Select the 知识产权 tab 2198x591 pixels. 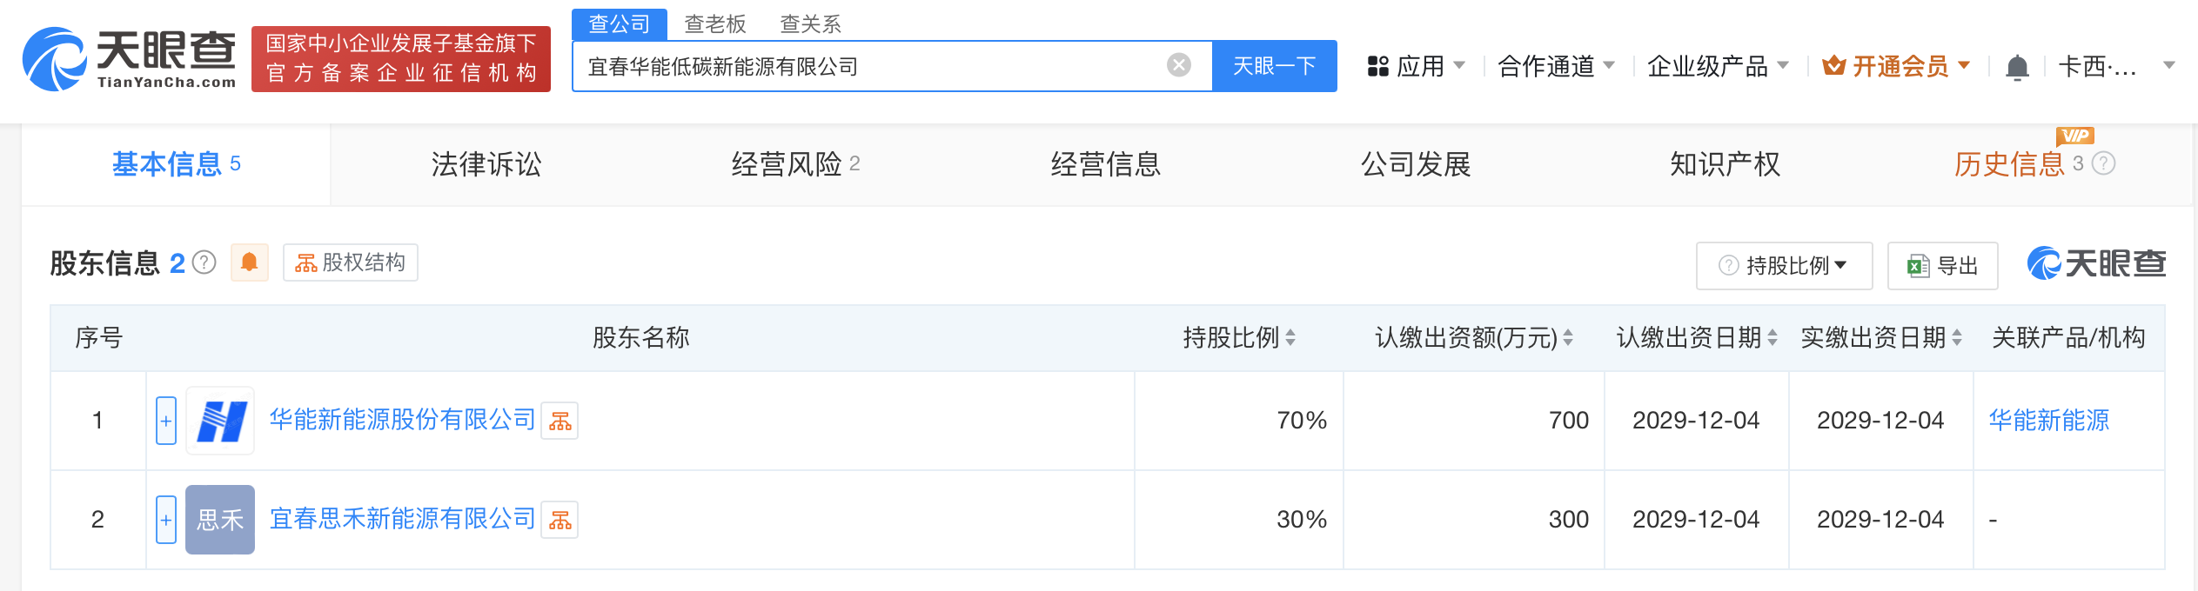1726,164
